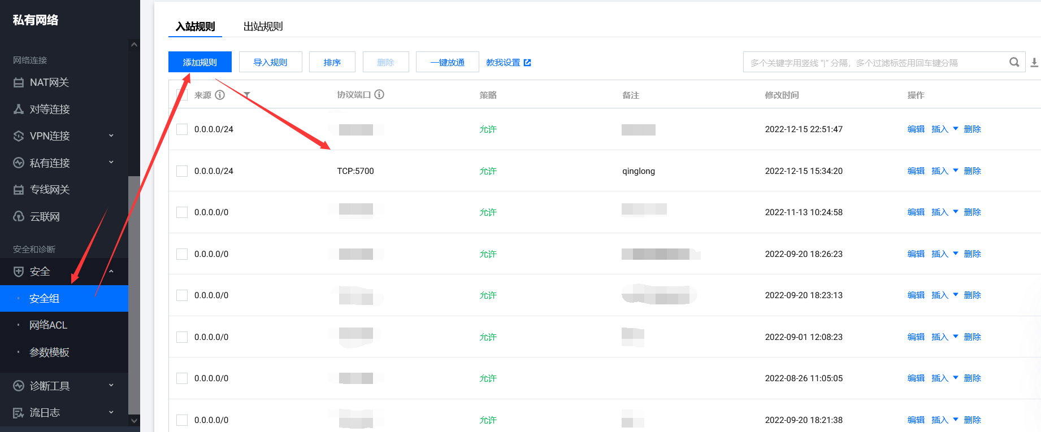1041x432 pixels.
Task: Click the filter funnel icon in 来源 header
Action: coord(247,95)
